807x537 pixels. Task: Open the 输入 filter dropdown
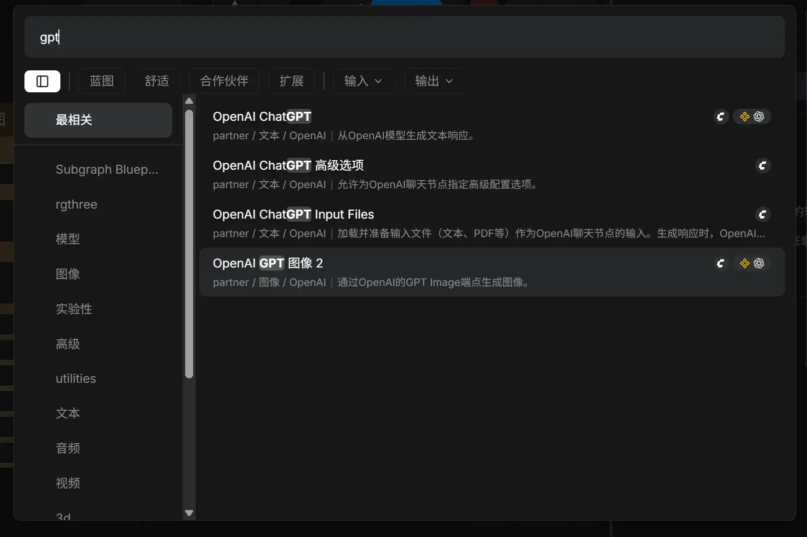[x=364, y=81]
